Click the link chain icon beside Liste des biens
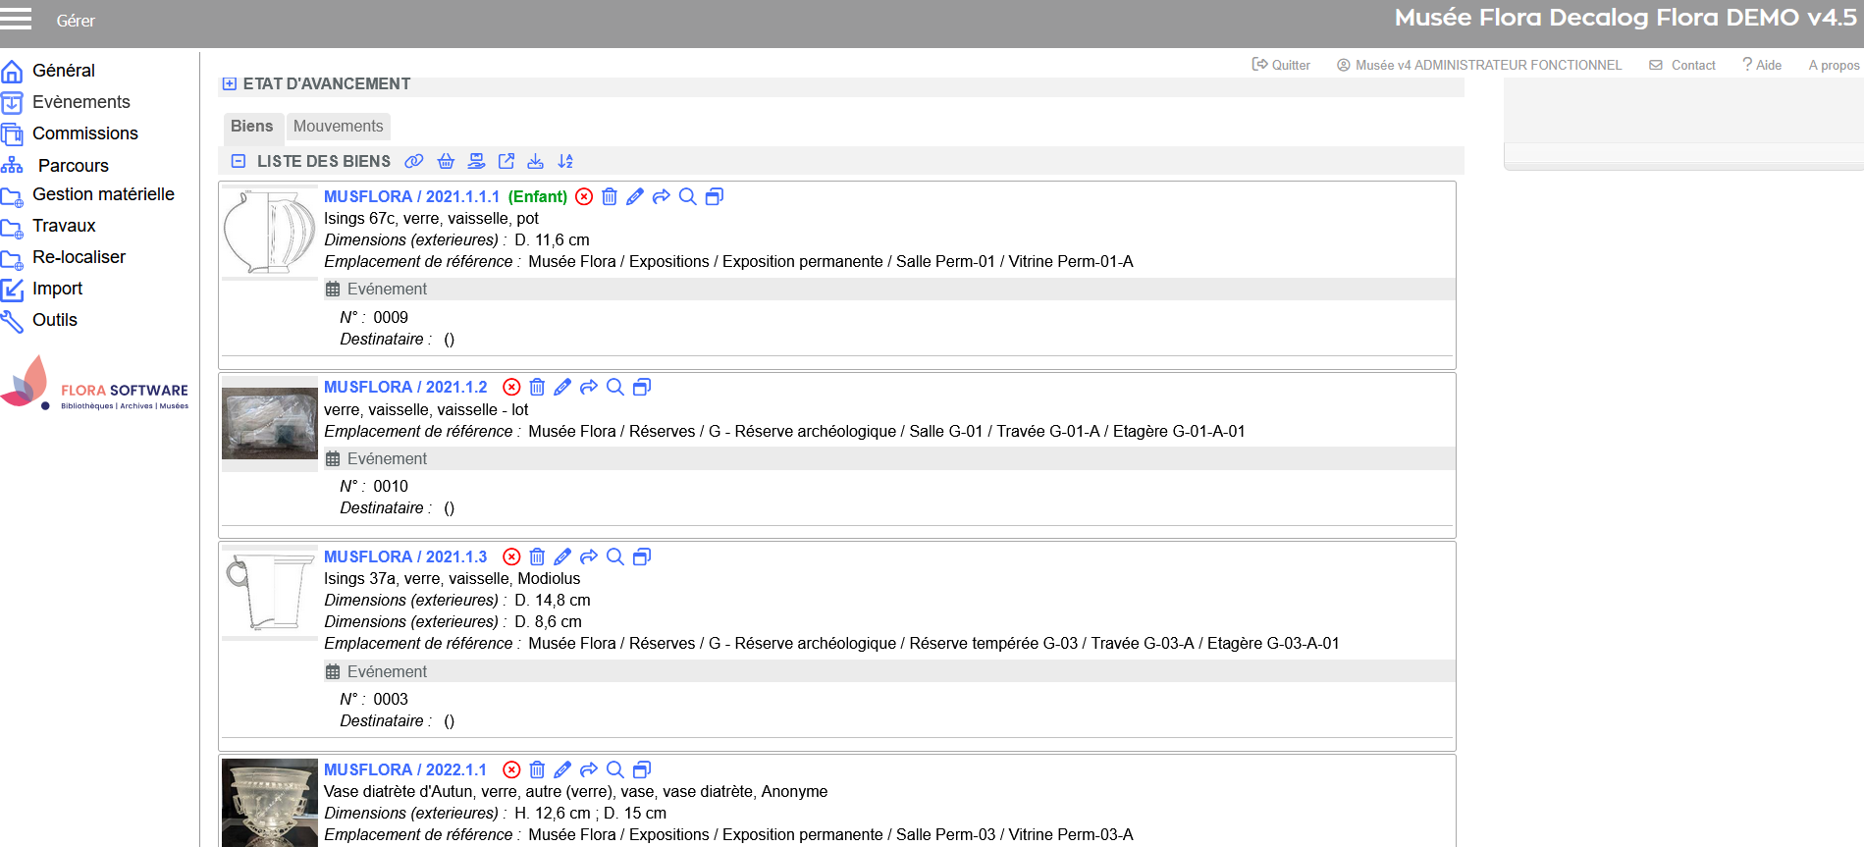 (x=414, y=161)
